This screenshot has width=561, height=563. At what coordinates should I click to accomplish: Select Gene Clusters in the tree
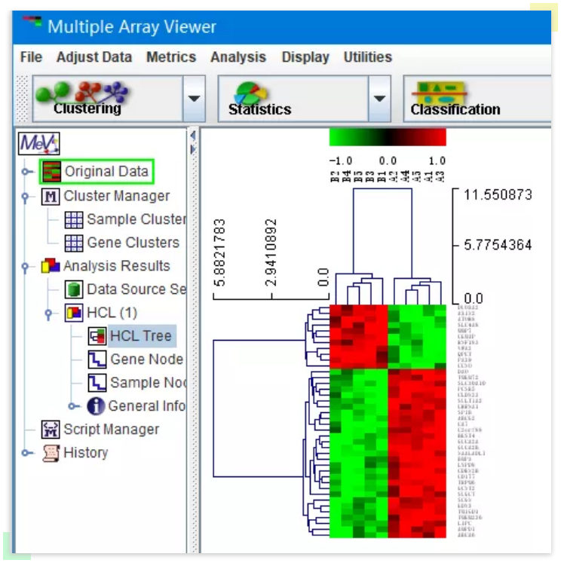pos(133,243)
